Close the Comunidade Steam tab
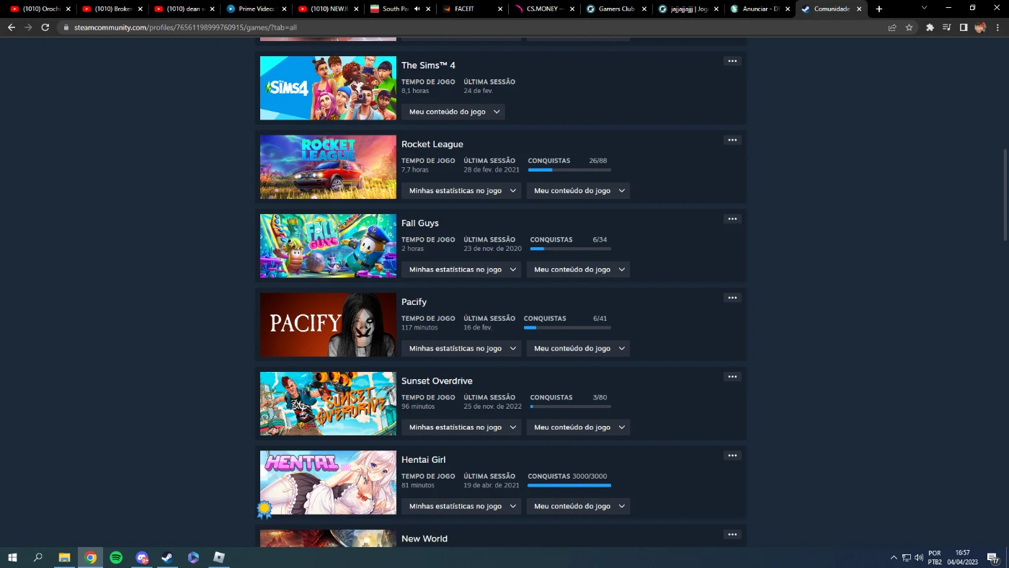Viewport: 1009px width, 568px height. [859, 9]
